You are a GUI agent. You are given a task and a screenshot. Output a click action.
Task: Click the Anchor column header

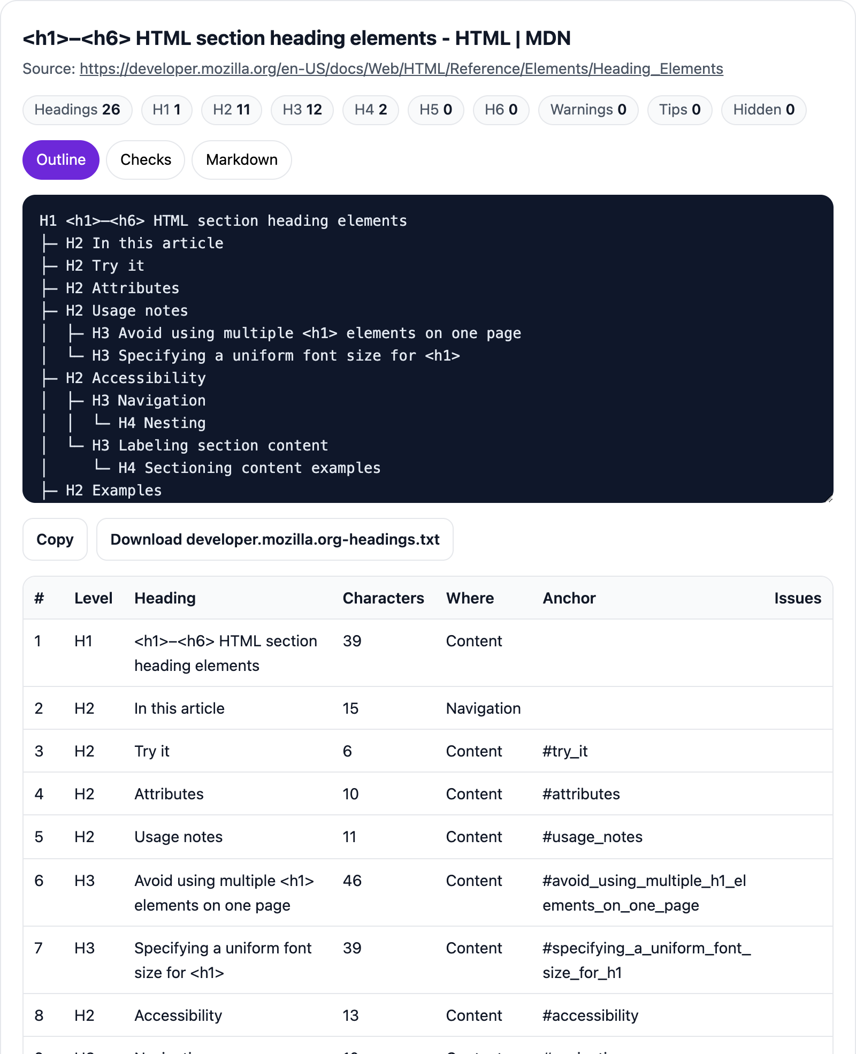[569, 598]
